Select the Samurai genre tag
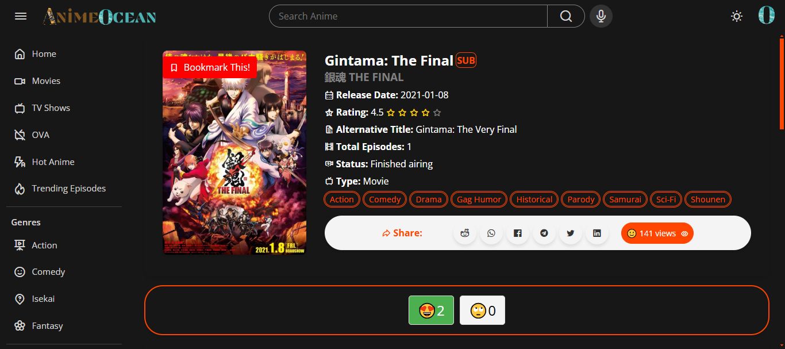The width and height of the screenshot is (785, 349). (625, 200)
